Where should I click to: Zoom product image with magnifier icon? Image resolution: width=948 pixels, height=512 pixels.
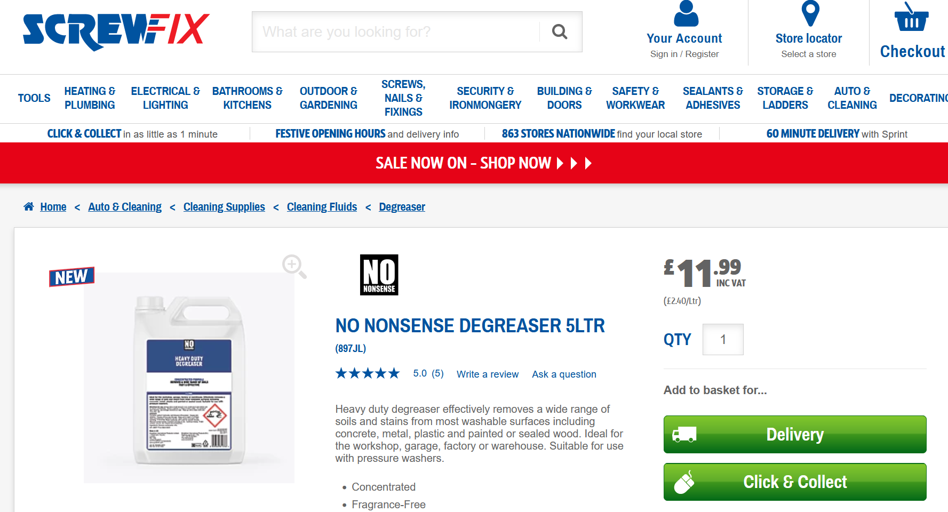(294, 266)
